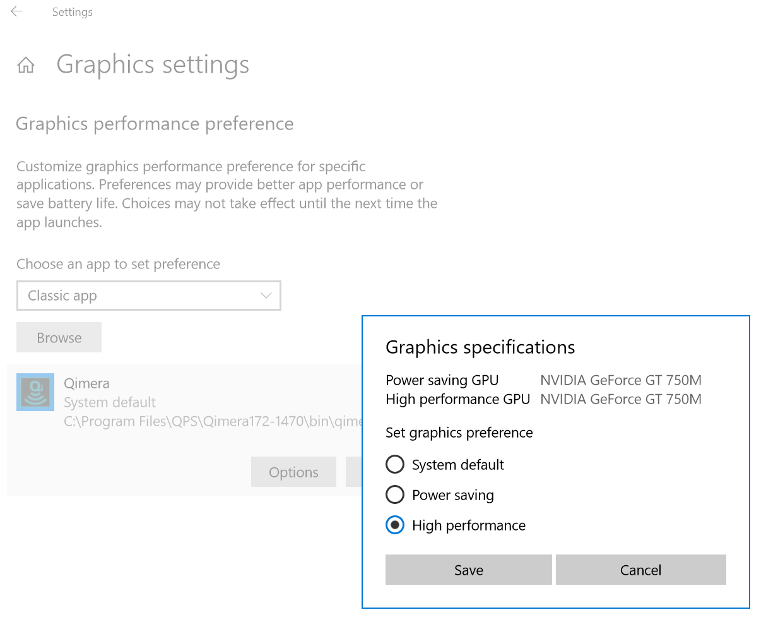Click the High performance GPU label

point(457,399)
